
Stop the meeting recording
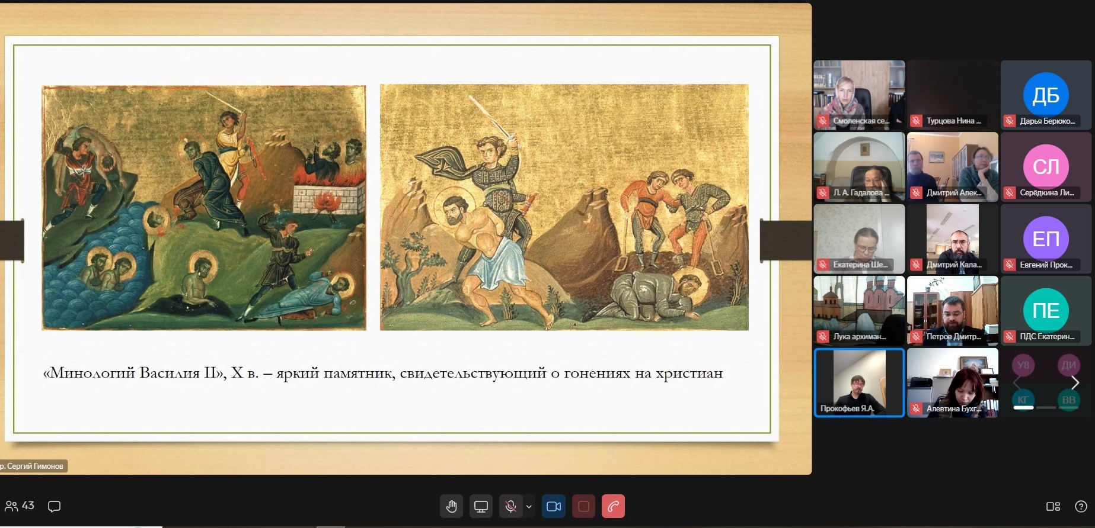pos(583,506)
